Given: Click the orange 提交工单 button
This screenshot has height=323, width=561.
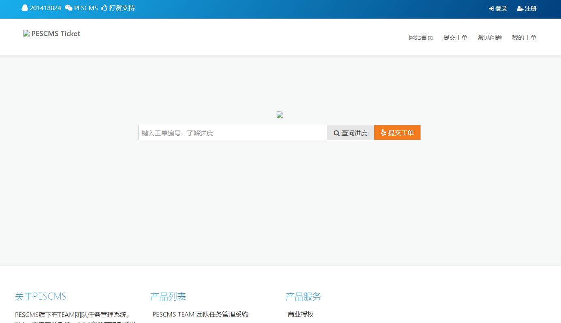Looking at the screenshot, I should pos(397,133).
